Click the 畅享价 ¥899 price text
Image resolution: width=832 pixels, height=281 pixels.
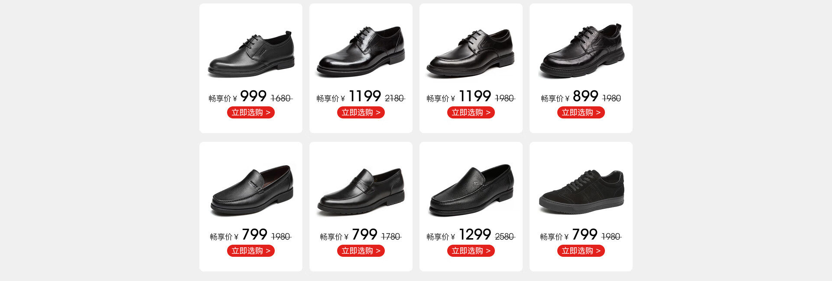click(569, 96)
